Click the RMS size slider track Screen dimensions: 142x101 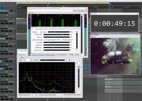57,50
